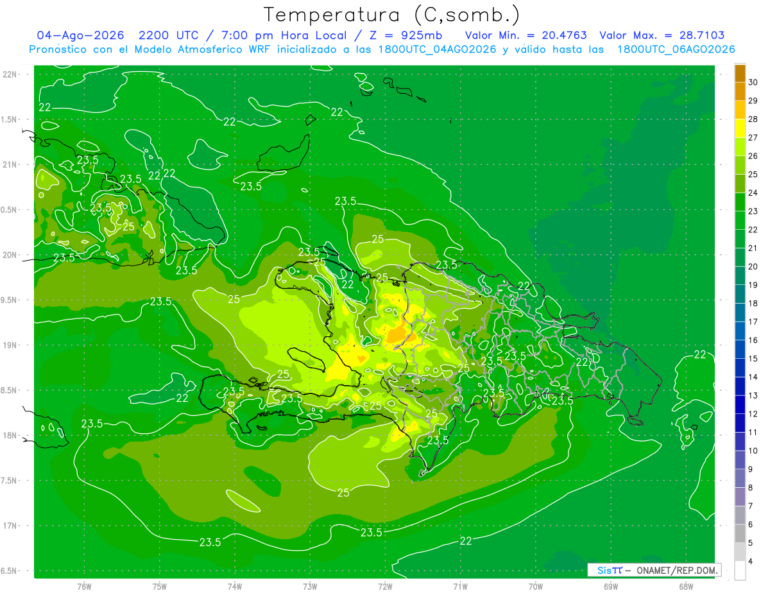This screenshot has width=770, height=595.
Task: Click the color scale label '20'
Action: (x=753, y=266)
